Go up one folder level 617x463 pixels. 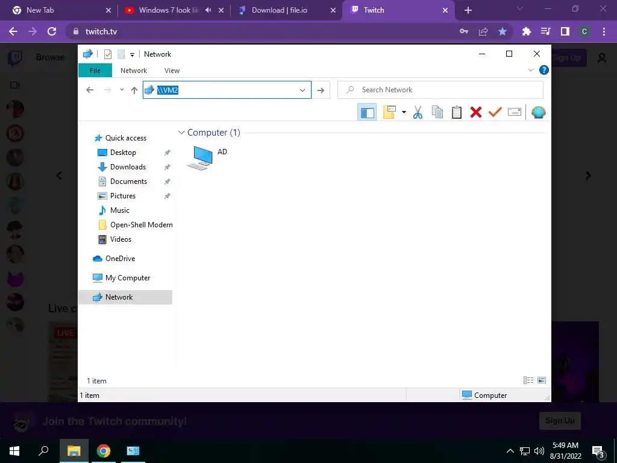point(134,90)
